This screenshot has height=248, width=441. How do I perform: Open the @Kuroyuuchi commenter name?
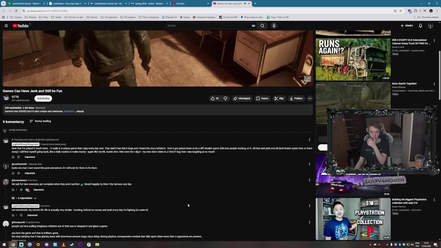(x=18, y=222)
